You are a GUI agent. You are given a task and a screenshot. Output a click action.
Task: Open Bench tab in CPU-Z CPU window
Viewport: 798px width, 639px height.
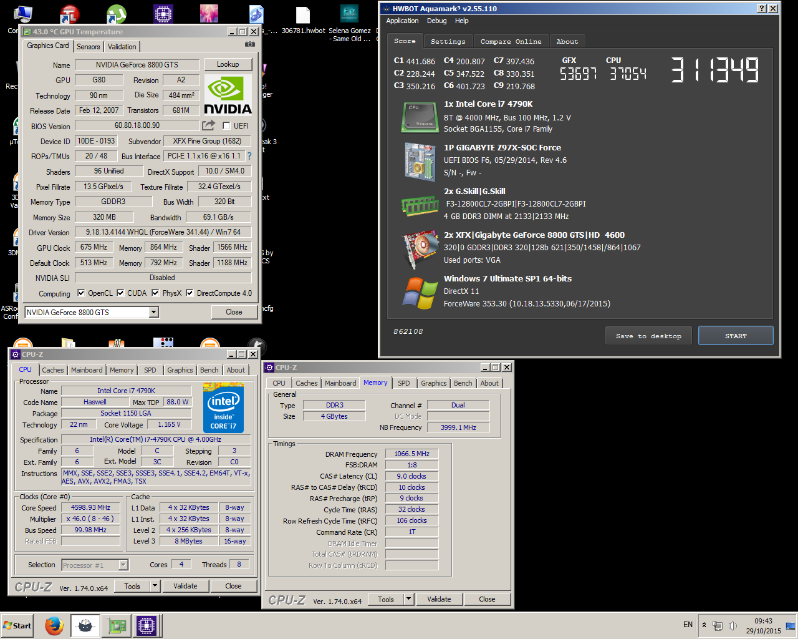tap(209, 370)
